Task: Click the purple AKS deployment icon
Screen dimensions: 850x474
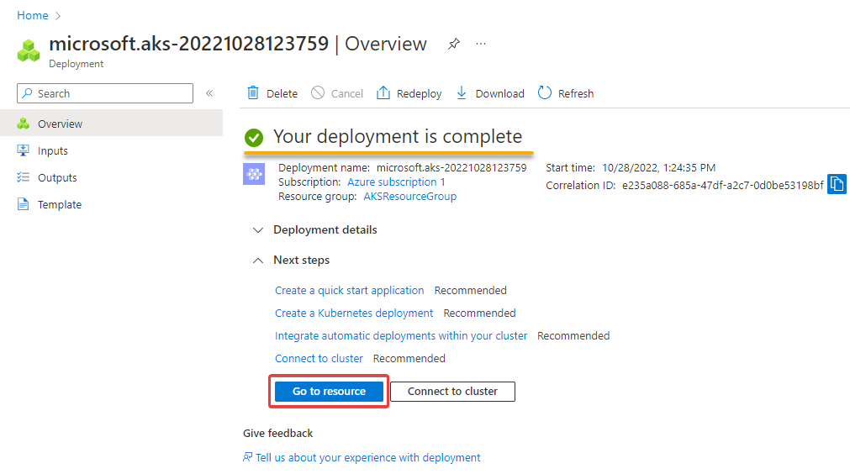Action: (254, 174)
